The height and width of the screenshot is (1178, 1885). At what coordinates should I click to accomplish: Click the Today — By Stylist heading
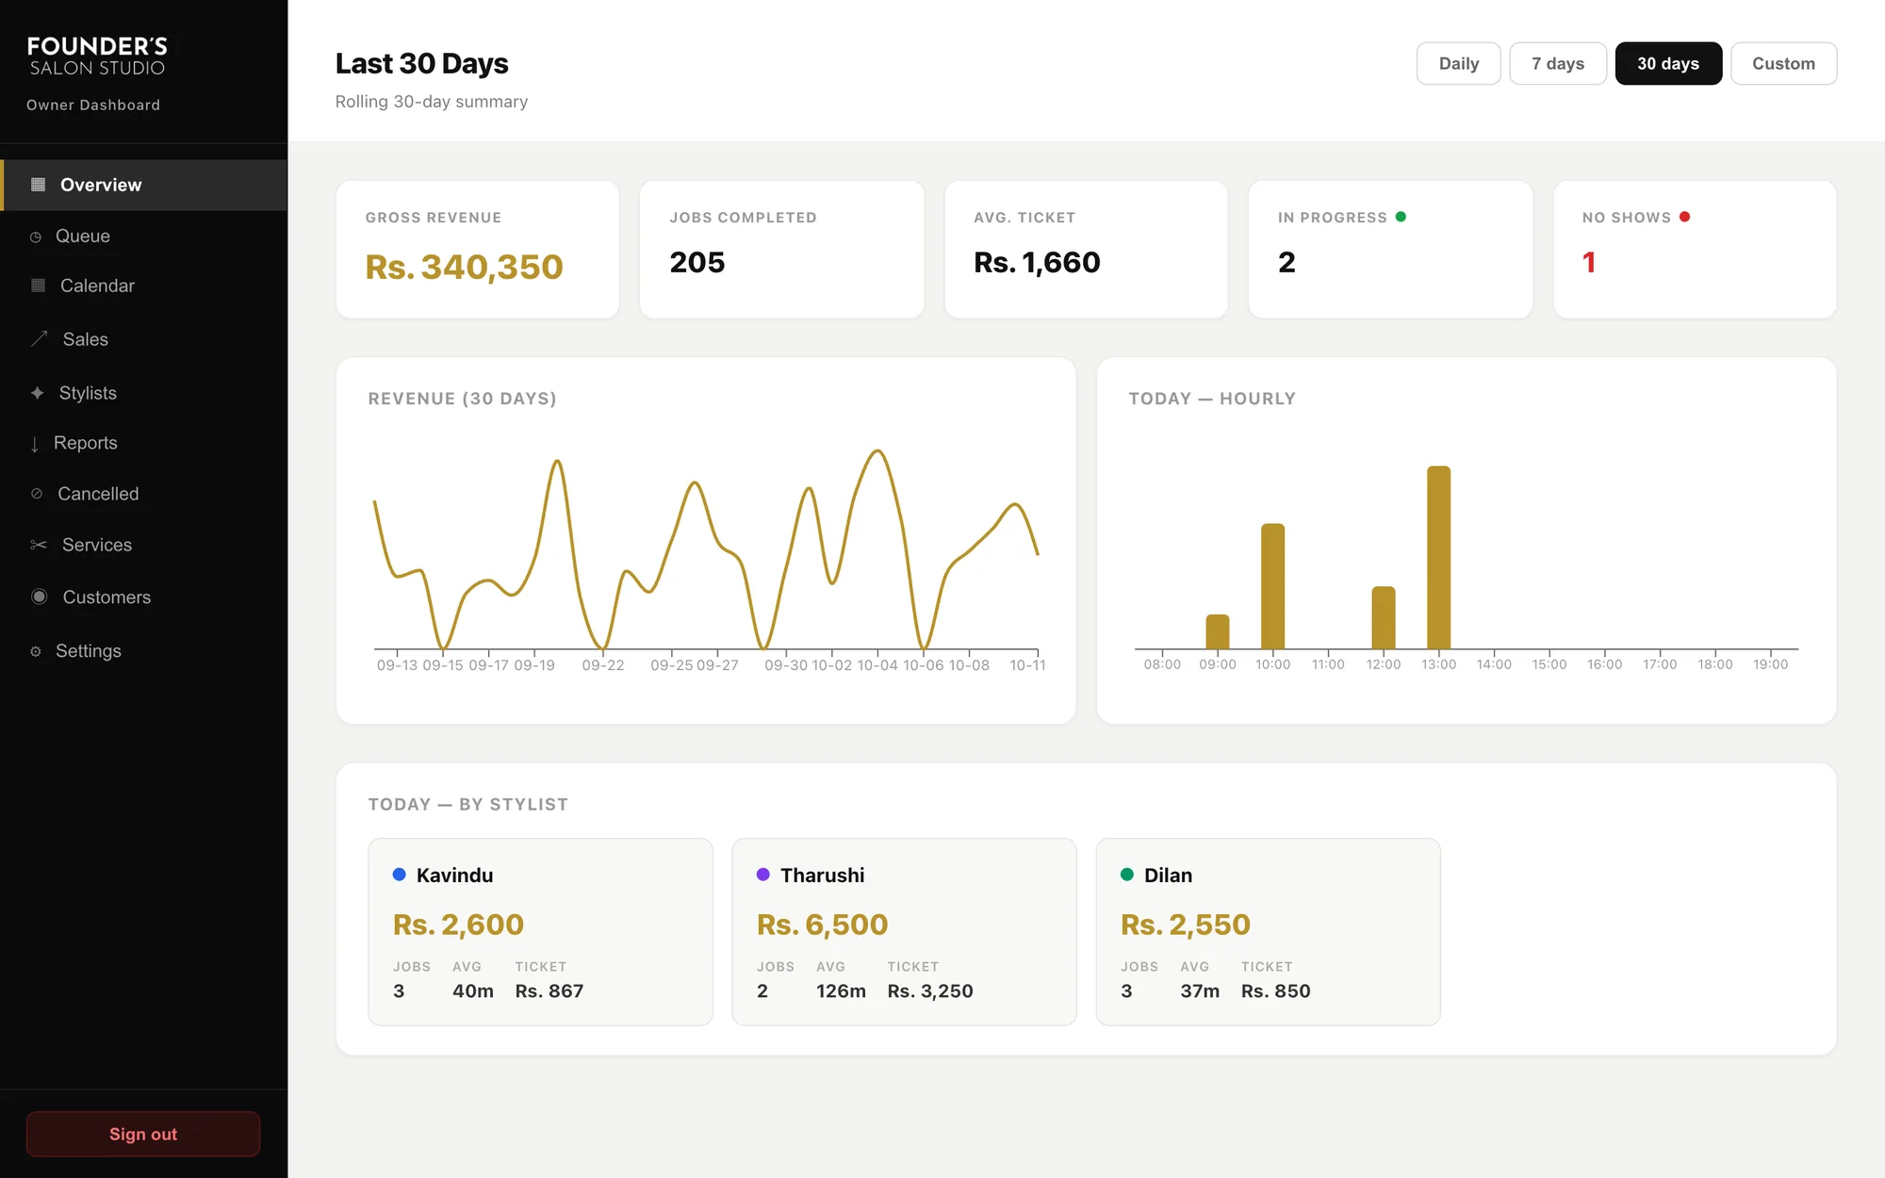click(468, 805)
